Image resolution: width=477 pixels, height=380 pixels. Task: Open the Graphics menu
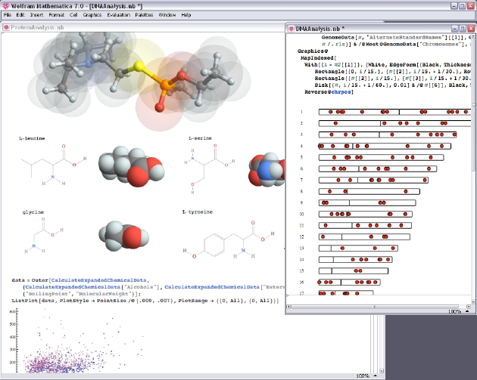[x=92, y=14]
